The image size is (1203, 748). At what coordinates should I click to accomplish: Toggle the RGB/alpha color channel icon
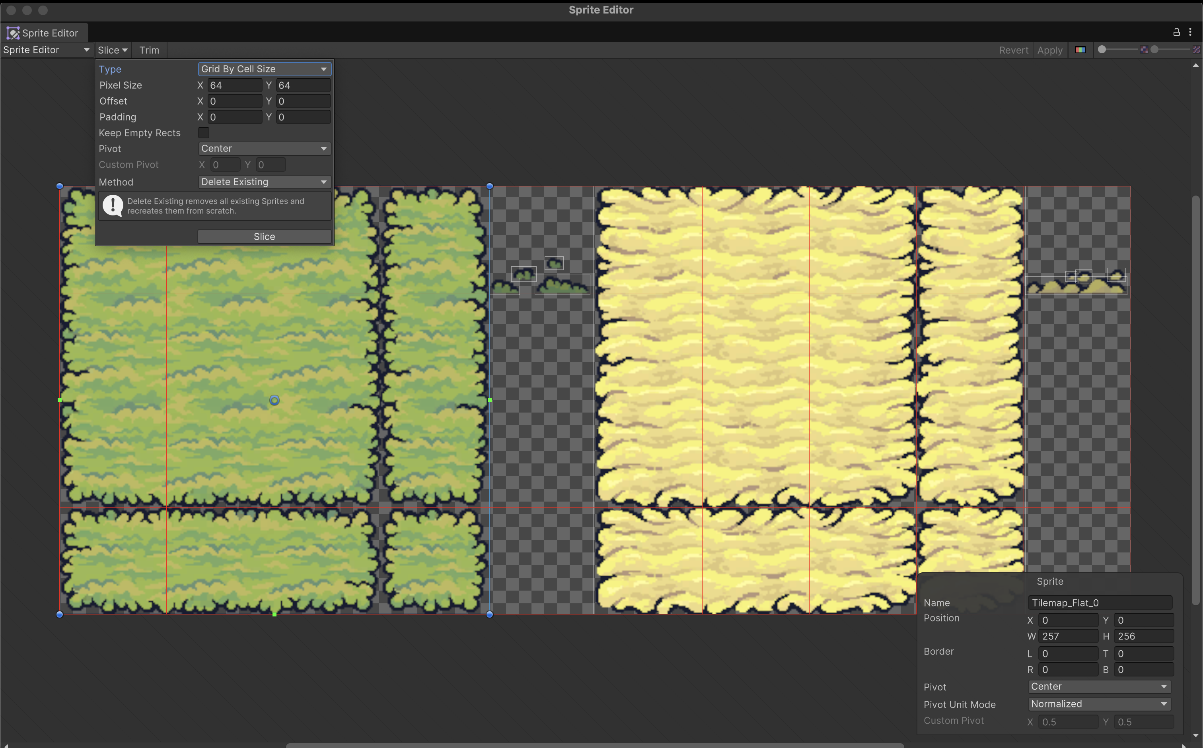coord(1080,50)
